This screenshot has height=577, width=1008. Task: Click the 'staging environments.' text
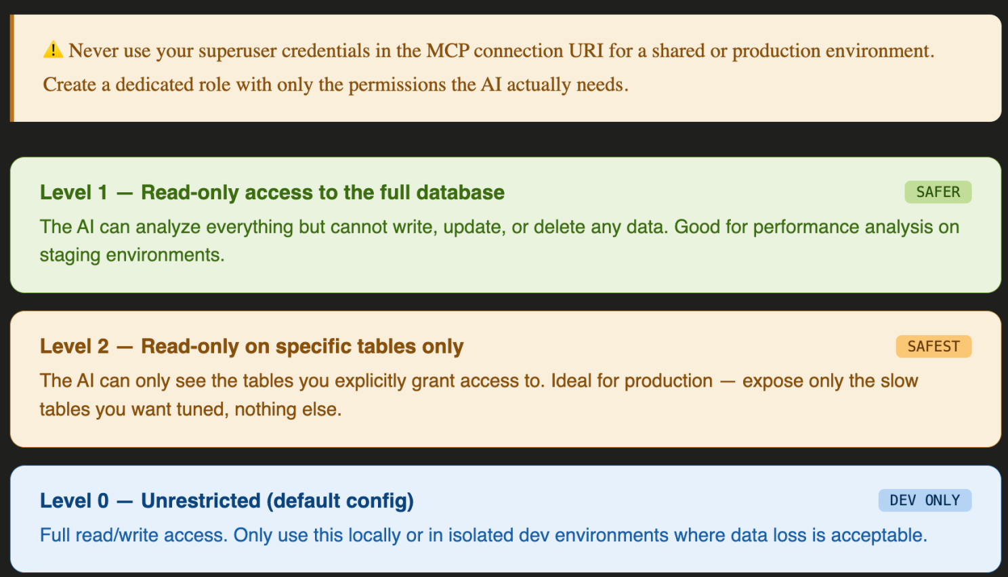132,255
